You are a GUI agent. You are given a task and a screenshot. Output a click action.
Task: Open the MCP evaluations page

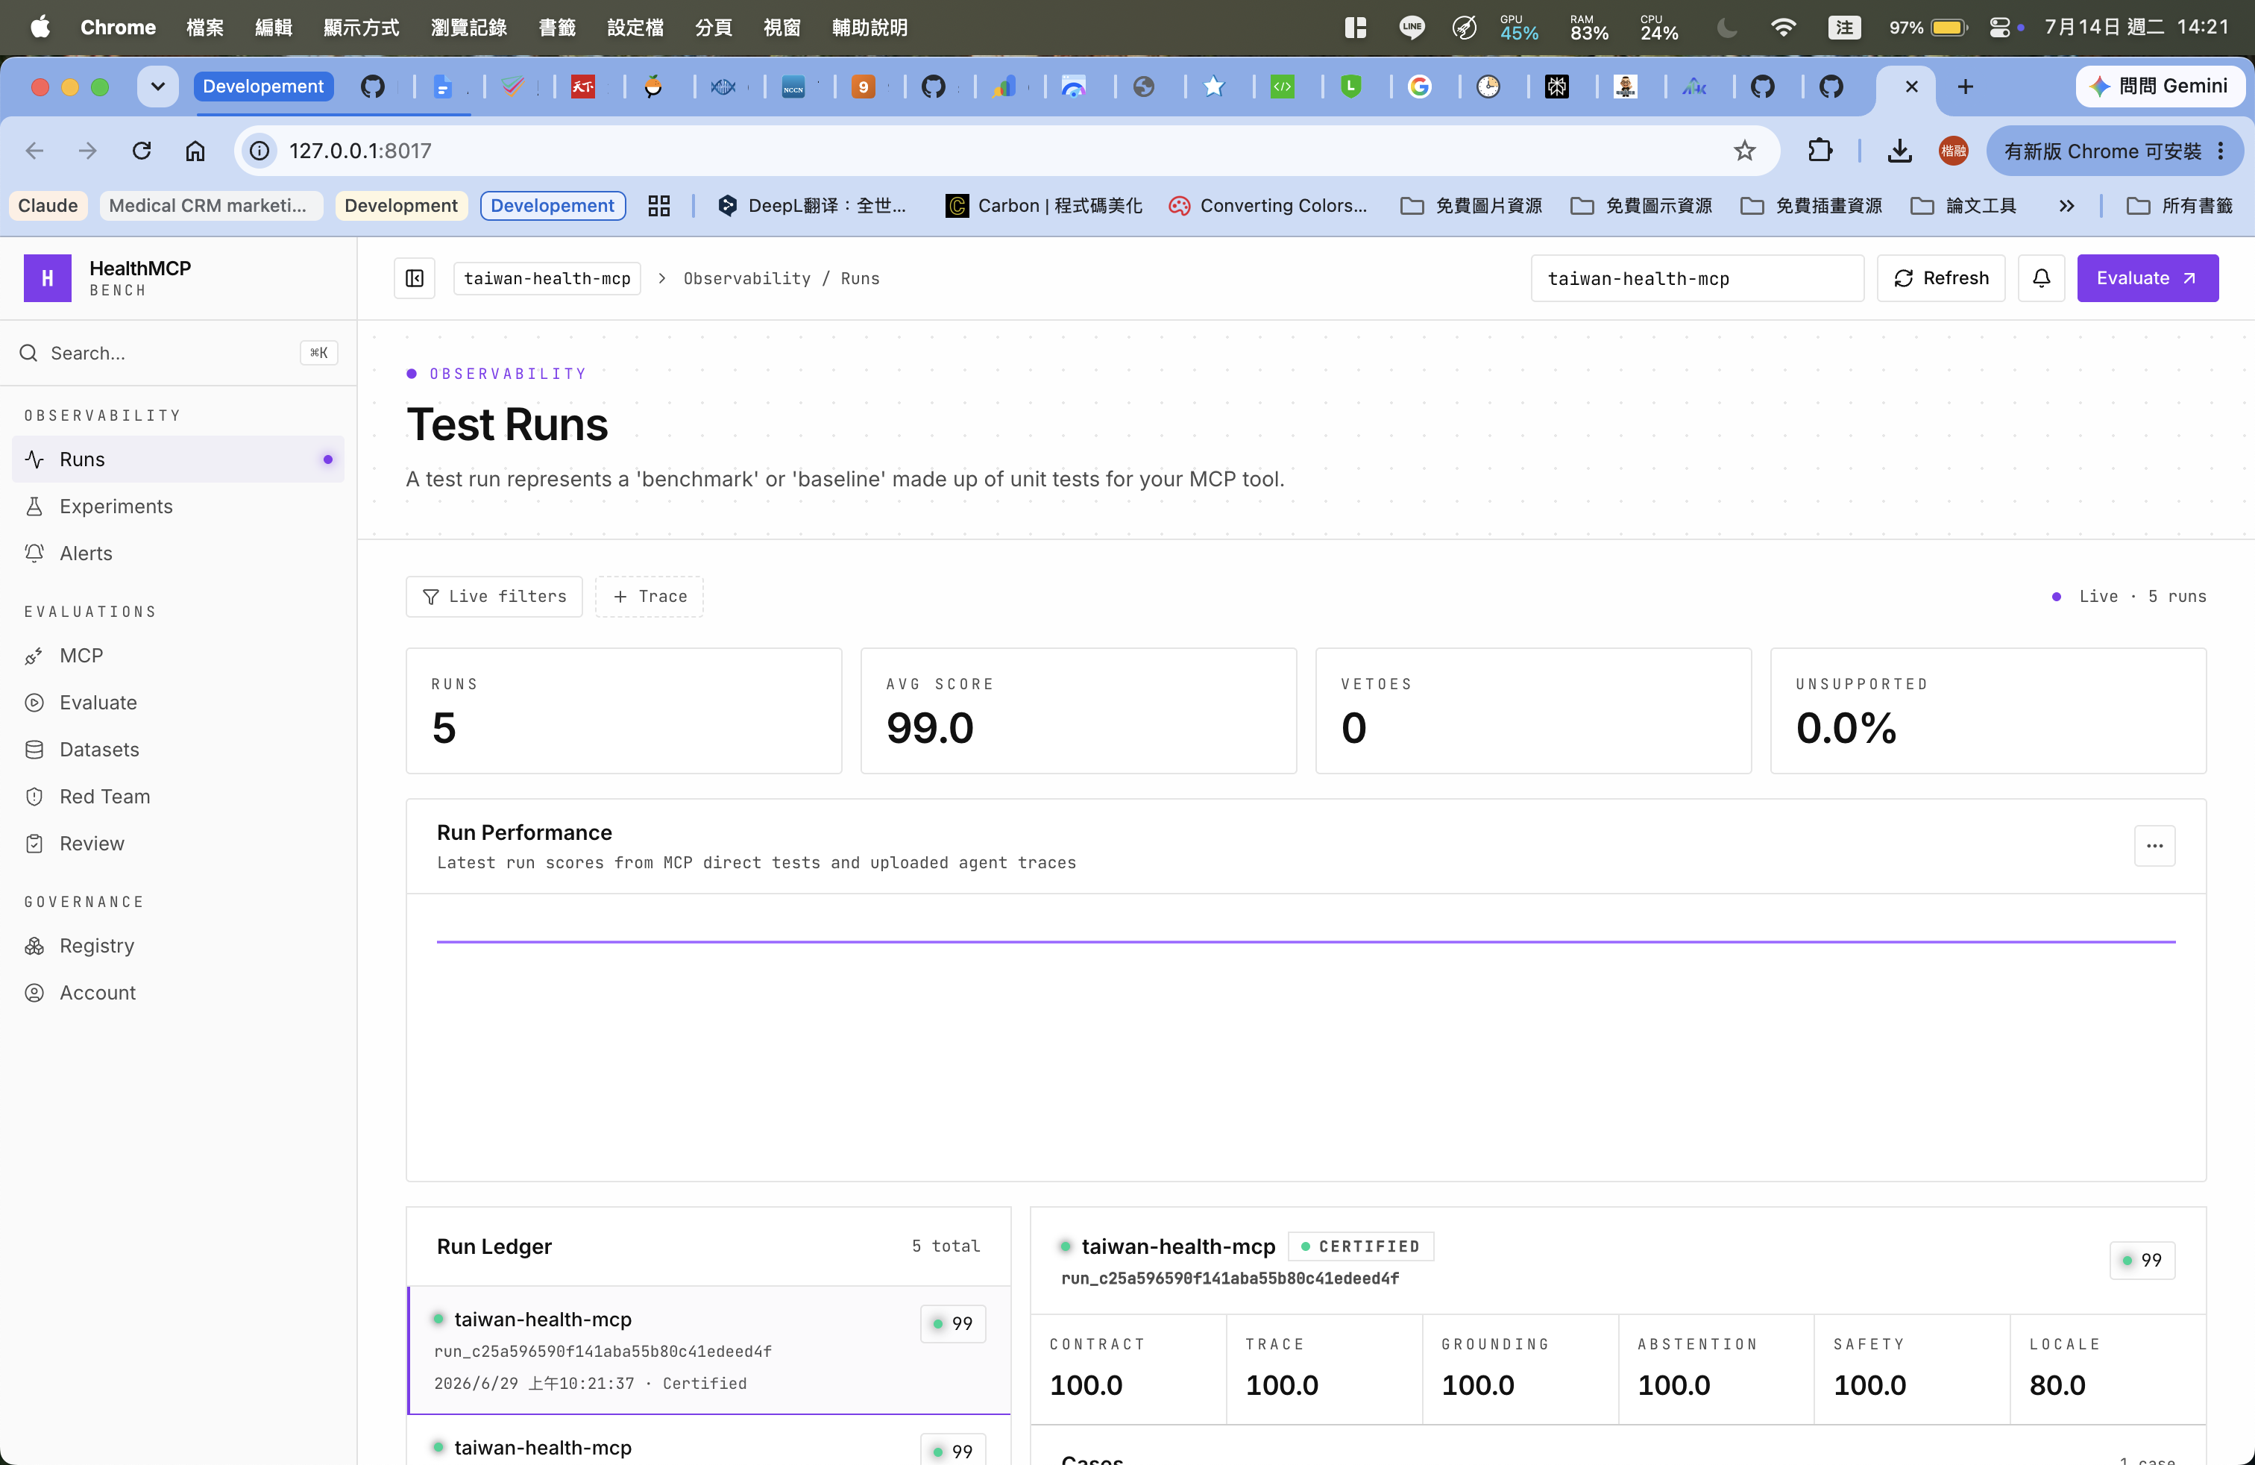click(178, 655)
